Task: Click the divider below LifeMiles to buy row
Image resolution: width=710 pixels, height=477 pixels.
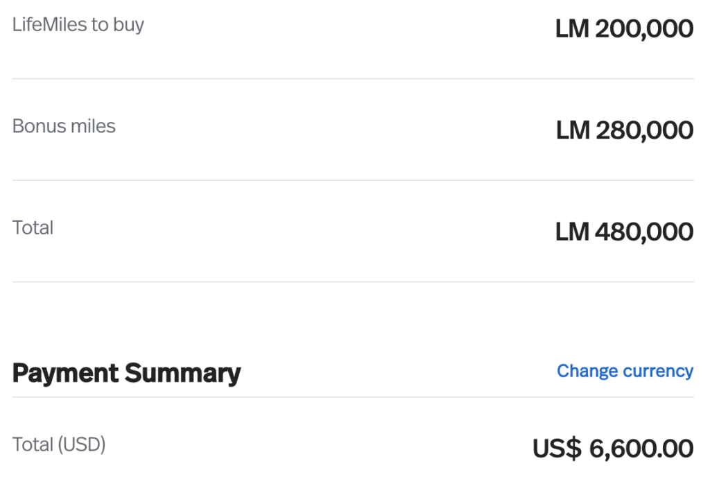Action: click(x=353, y=79)
